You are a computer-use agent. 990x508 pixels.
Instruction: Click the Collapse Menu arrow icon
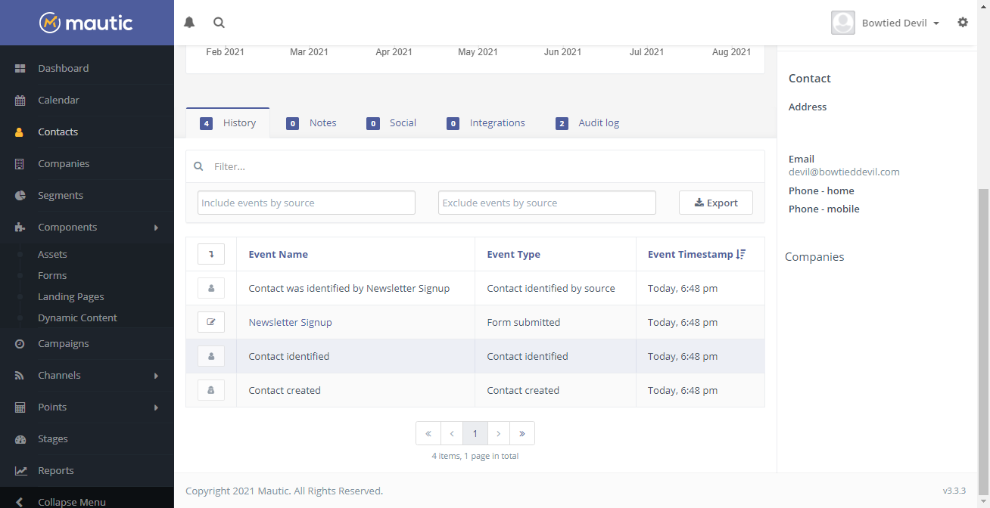[20, 502]
